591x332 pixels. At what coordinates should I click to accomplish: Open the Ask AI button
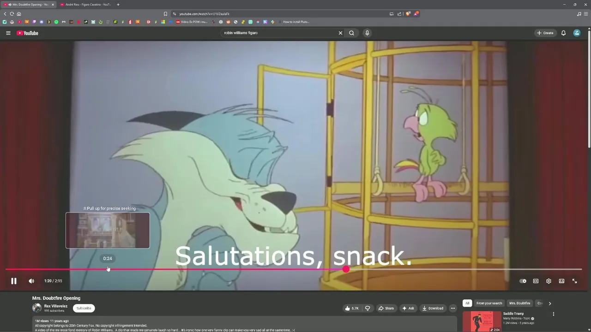click(408, 308)
